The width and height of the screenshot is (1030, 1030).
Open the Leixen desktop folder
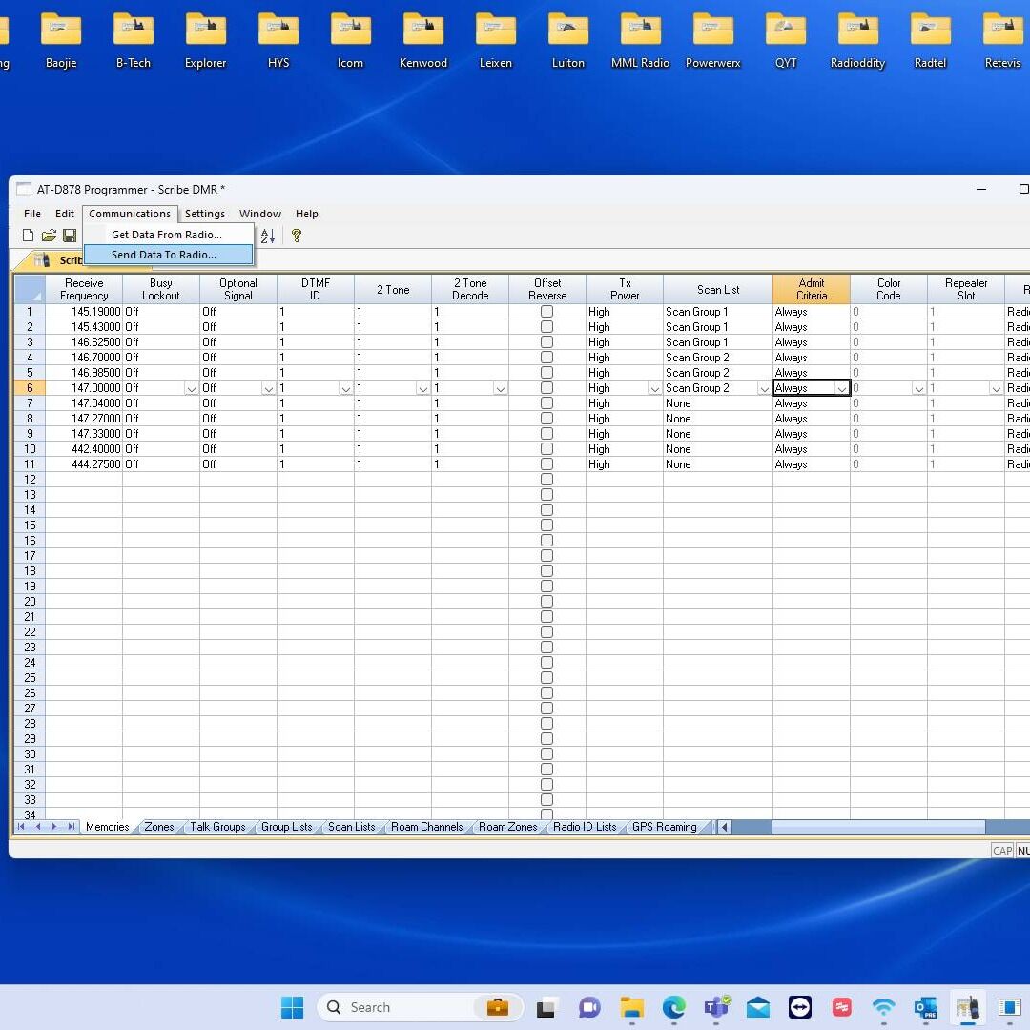[495, 41]
